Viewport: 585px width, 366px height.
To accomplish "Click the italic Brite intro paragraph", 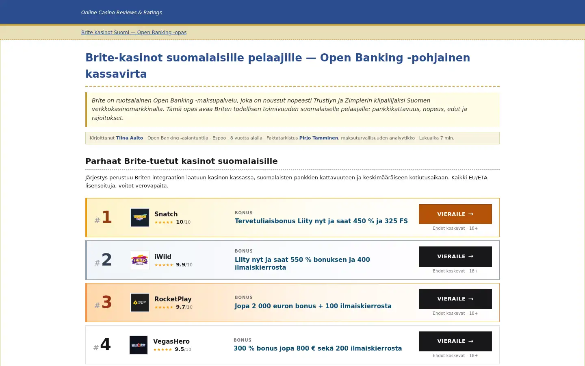I will point(292,109).
